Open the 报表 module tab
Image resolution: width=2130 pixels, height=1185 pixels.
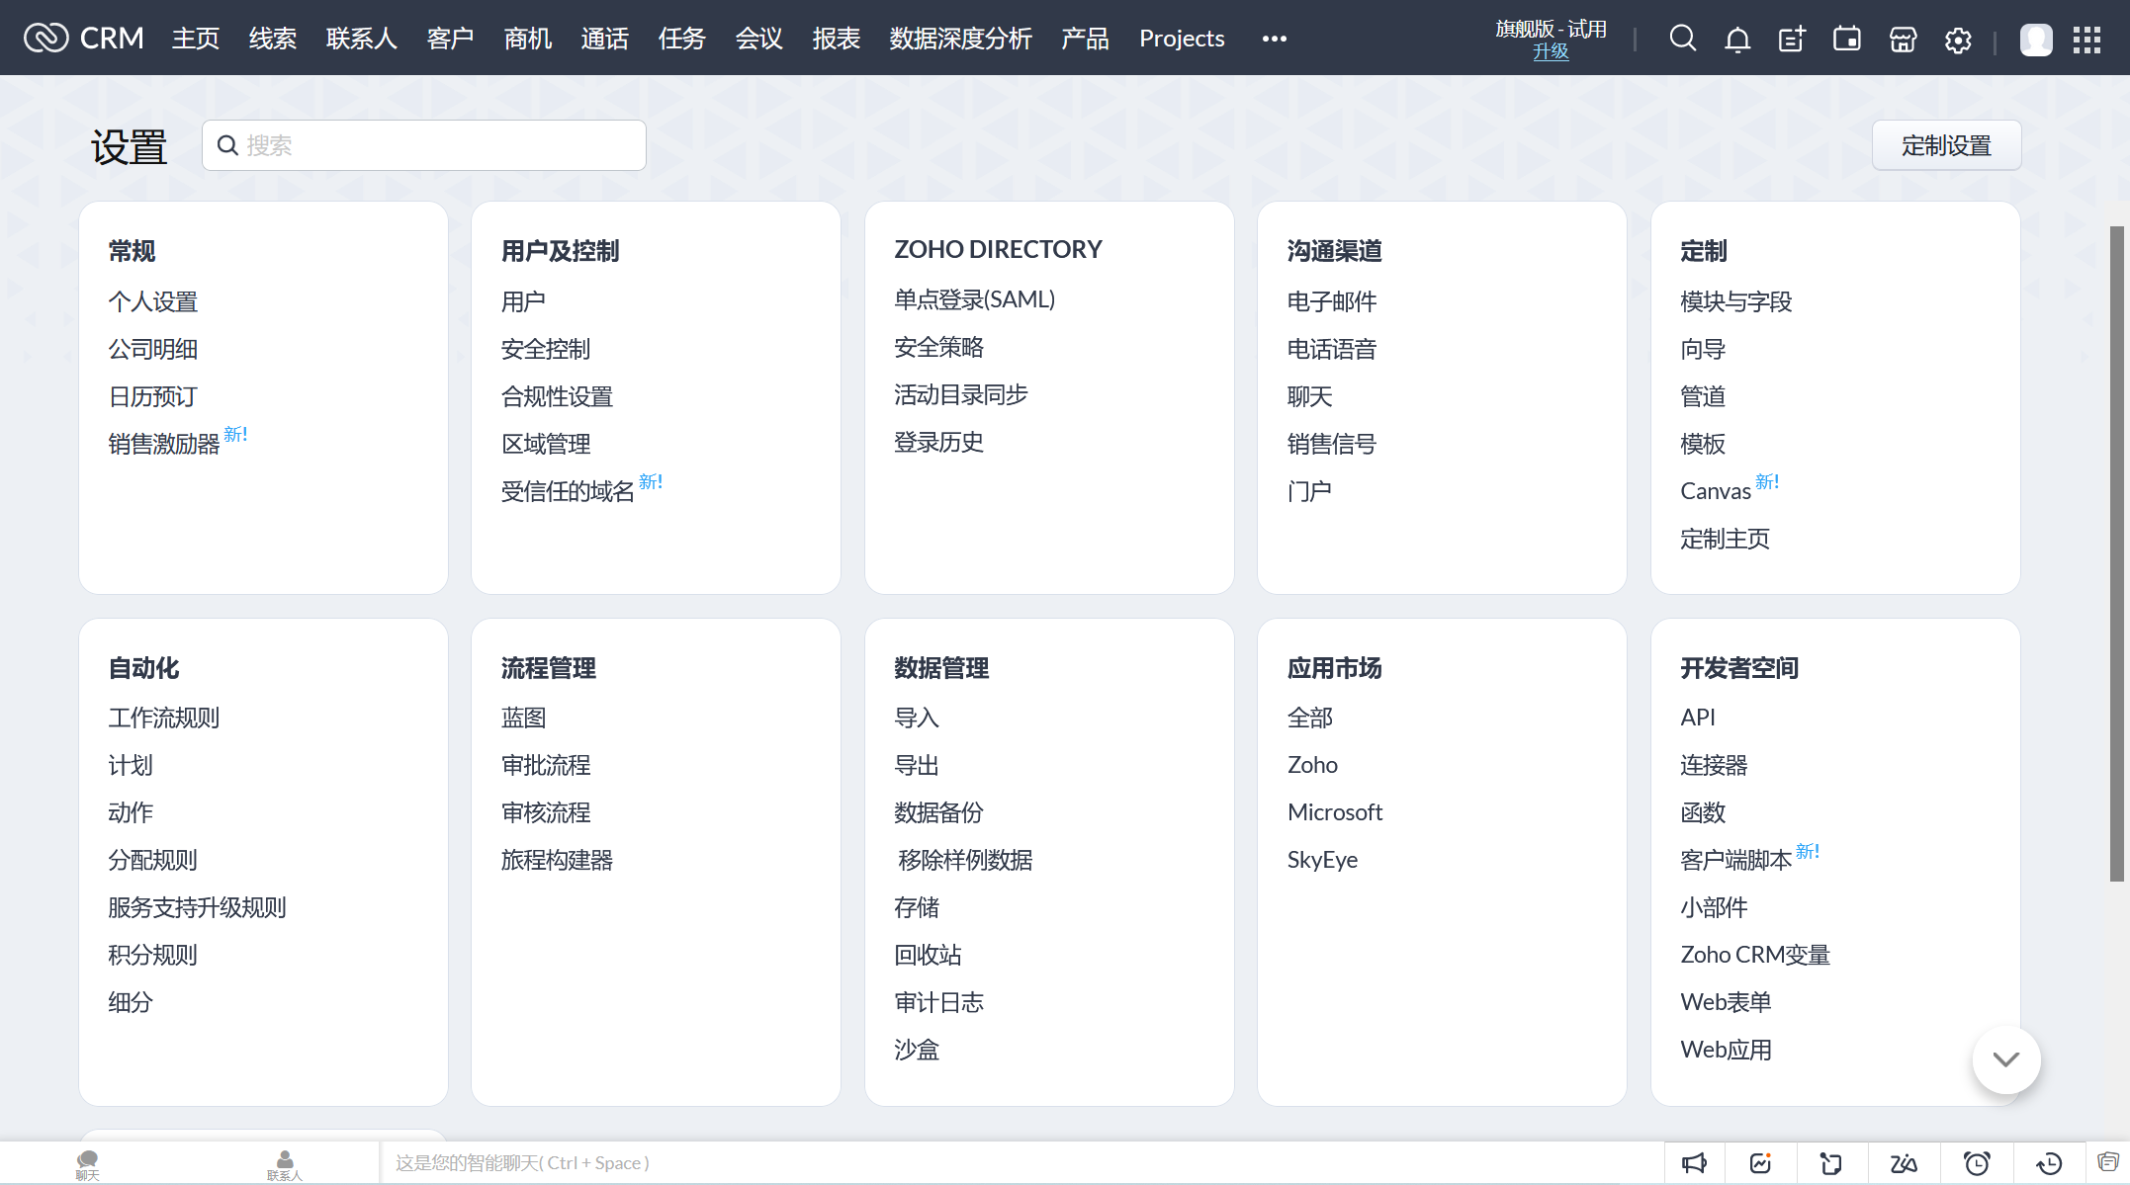[836, 39]
